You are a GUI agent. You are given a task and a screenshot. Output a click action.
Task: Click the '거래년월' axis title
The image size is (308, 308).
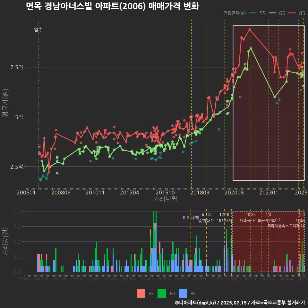coord(165,199)
